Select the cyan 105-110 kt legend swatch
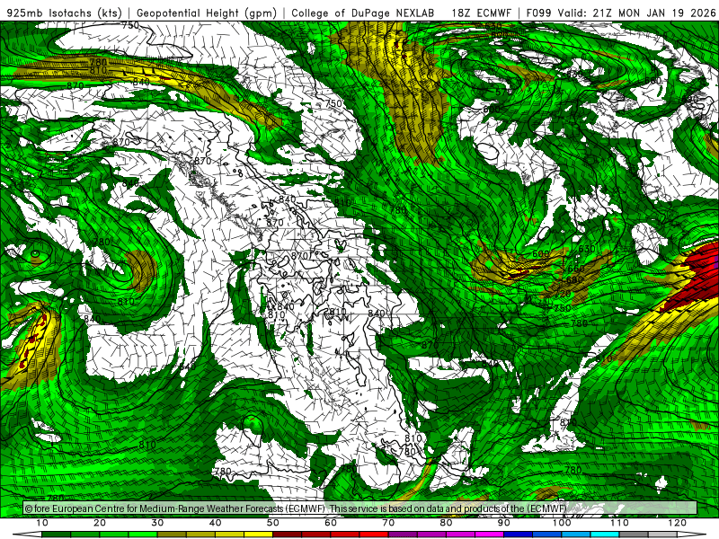 605,535
